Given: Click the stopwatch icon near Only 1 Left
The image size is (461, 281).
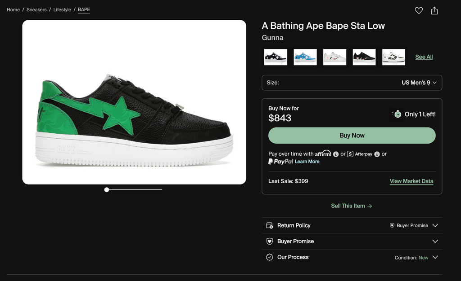Looking at the screenshot, I should point(398,114).
